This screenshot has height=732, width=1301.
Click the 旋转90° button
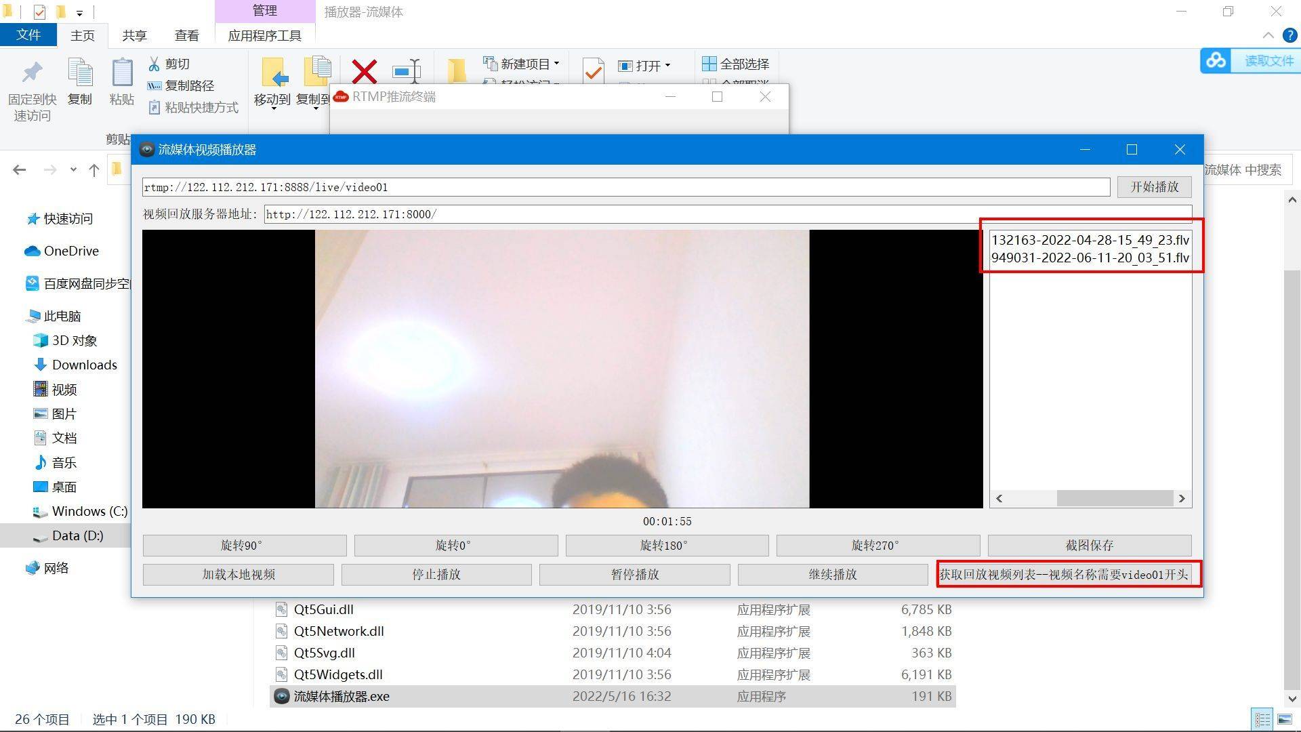click(245, 546)
